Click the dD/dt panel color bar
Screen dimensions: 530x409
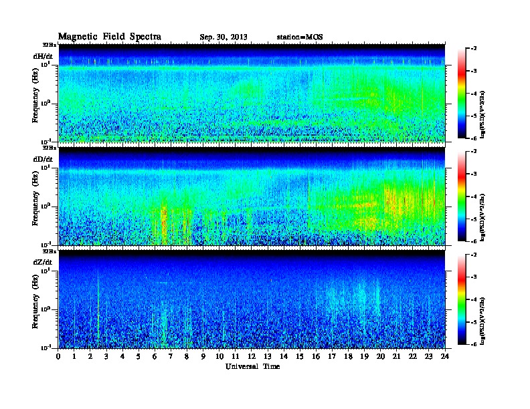[461, 196]
